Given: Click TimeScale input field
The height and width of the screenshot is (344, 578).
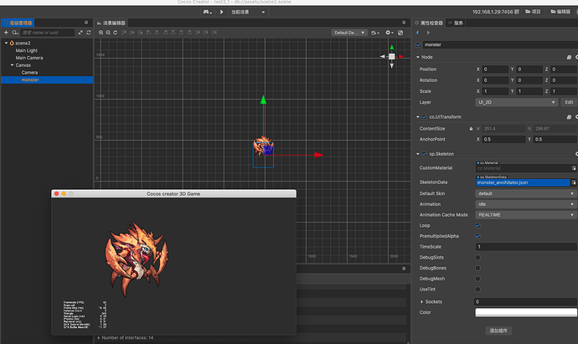Looking at the screenshot, I should click(x=526, y=247).
